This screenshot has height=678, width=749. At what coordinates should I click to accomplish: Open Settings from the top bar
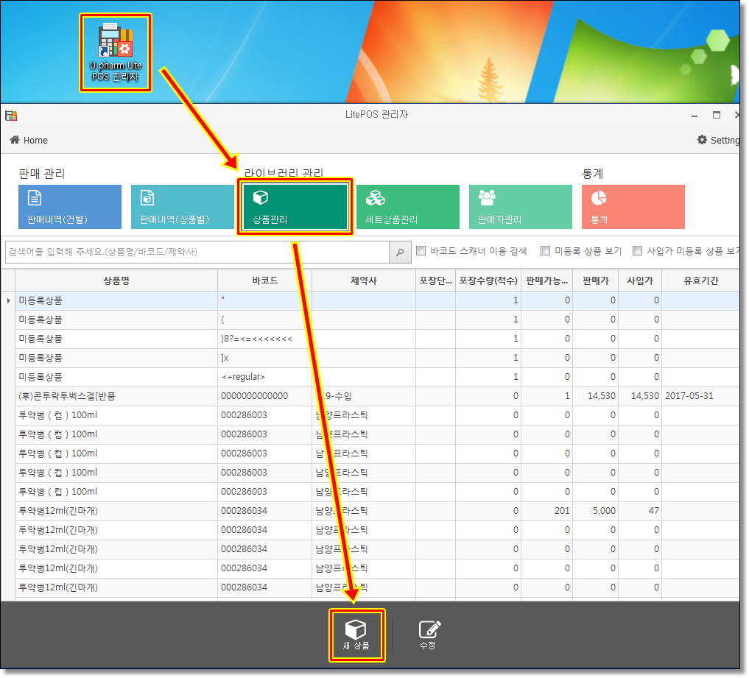click(x=718, y=140)
